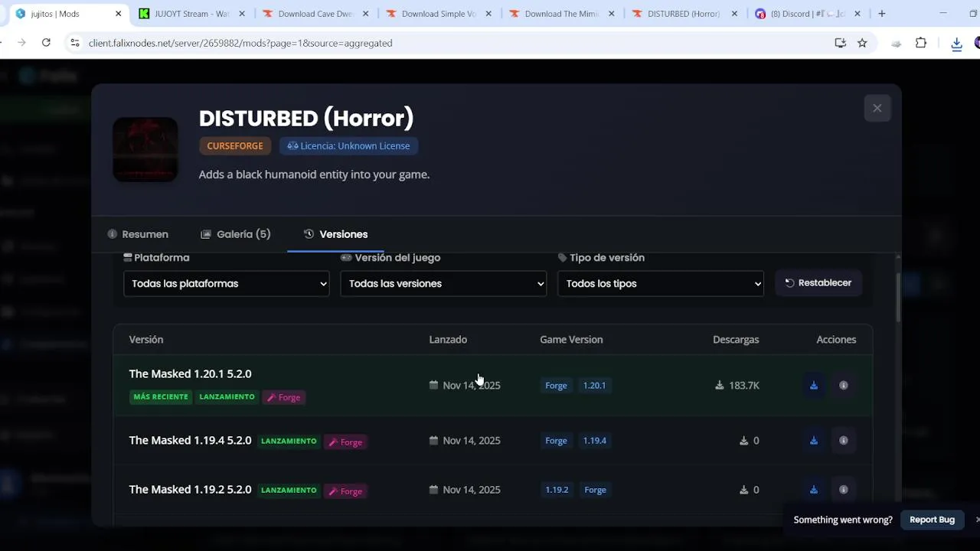Click the 1.20.1 game version tag

point(594,386)
